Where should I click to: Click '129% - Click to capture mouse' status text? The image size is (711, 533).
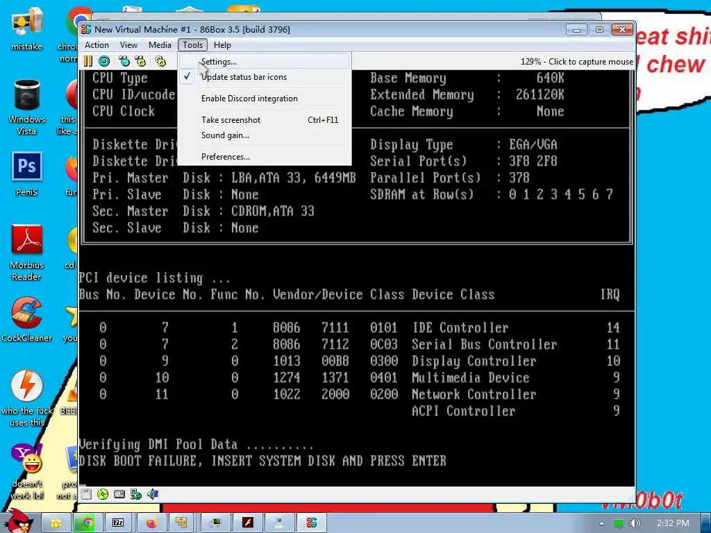click(x=577, y=62)
